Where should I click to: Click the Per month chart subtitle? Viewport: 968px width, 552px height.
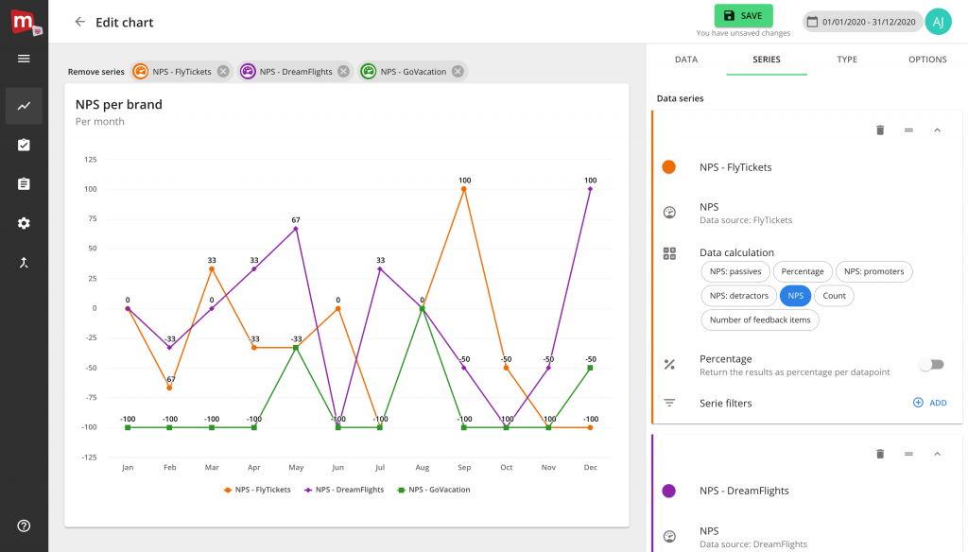(x=100, y=122)
